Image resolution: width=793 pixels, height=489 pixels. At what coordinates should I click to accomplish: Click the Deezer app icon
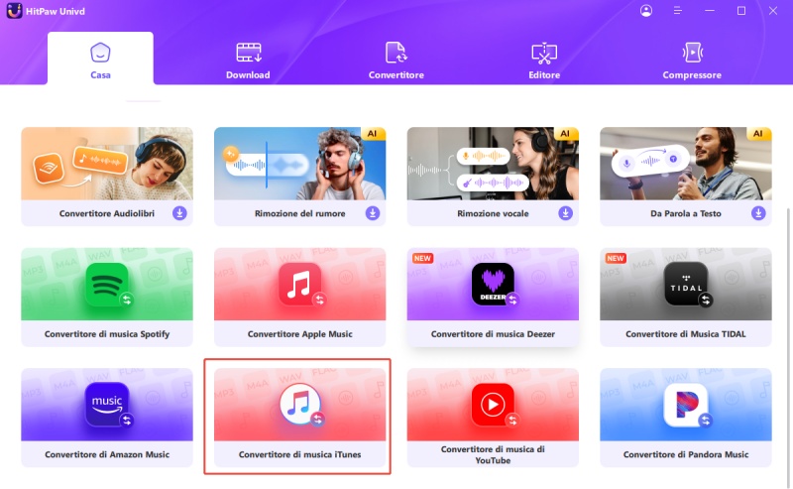coord(493,284)
